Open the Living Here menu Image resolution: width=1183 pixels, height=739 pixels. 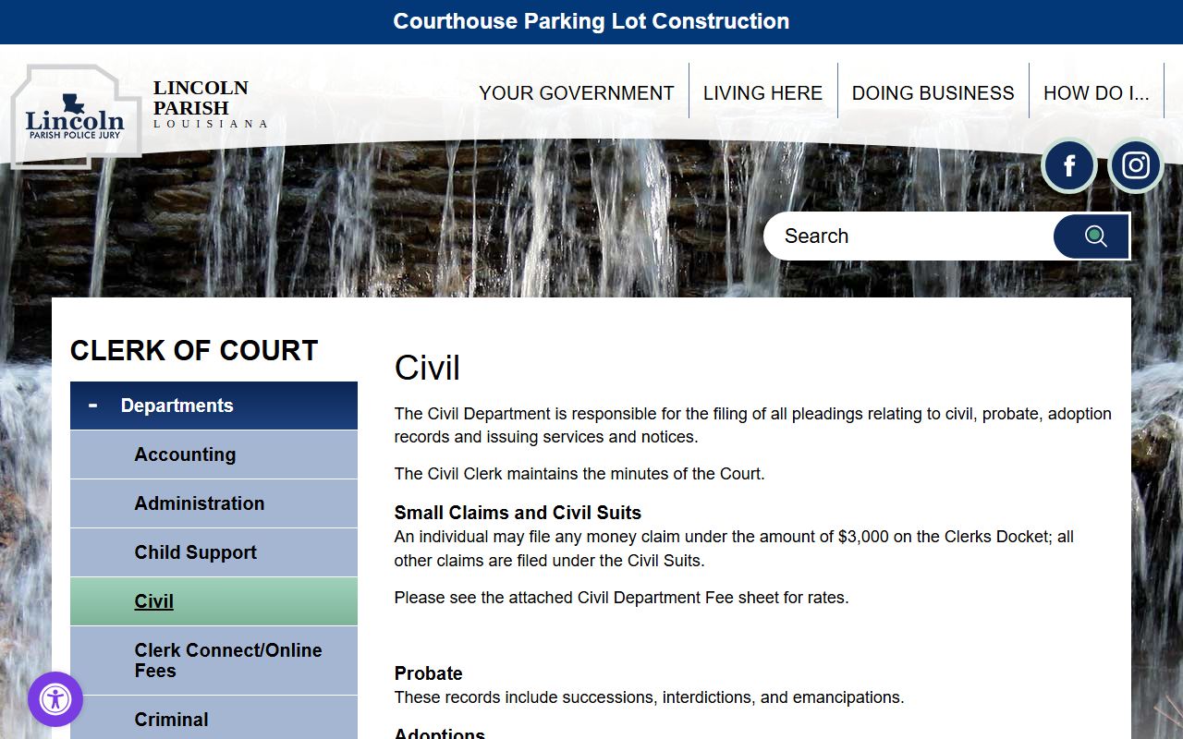click(x=762, y=93)
